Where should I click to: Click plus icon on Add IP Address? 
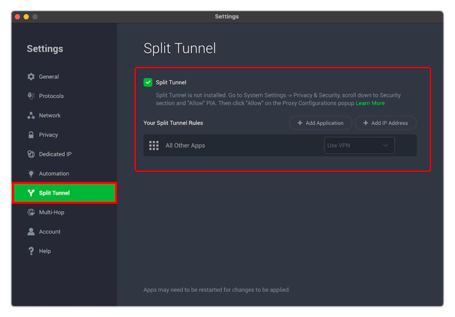coord(366,123)
